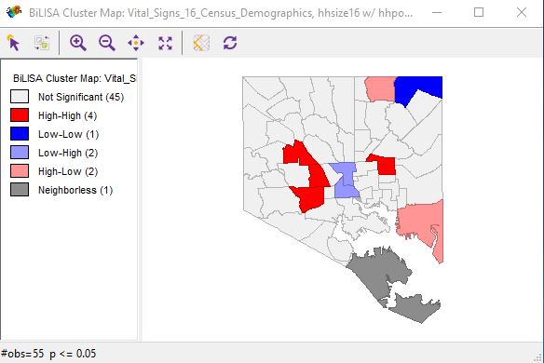Click the GeoDa app icon in title bar

tap(14, 12)
